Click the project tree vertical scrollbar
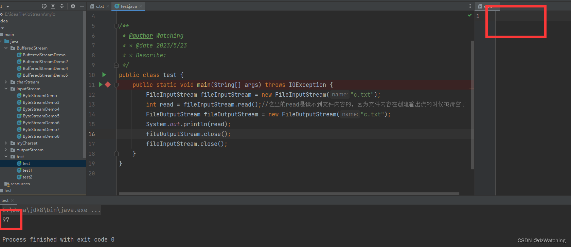The width and height of the screenshot is (571, 247). [85, 85]
